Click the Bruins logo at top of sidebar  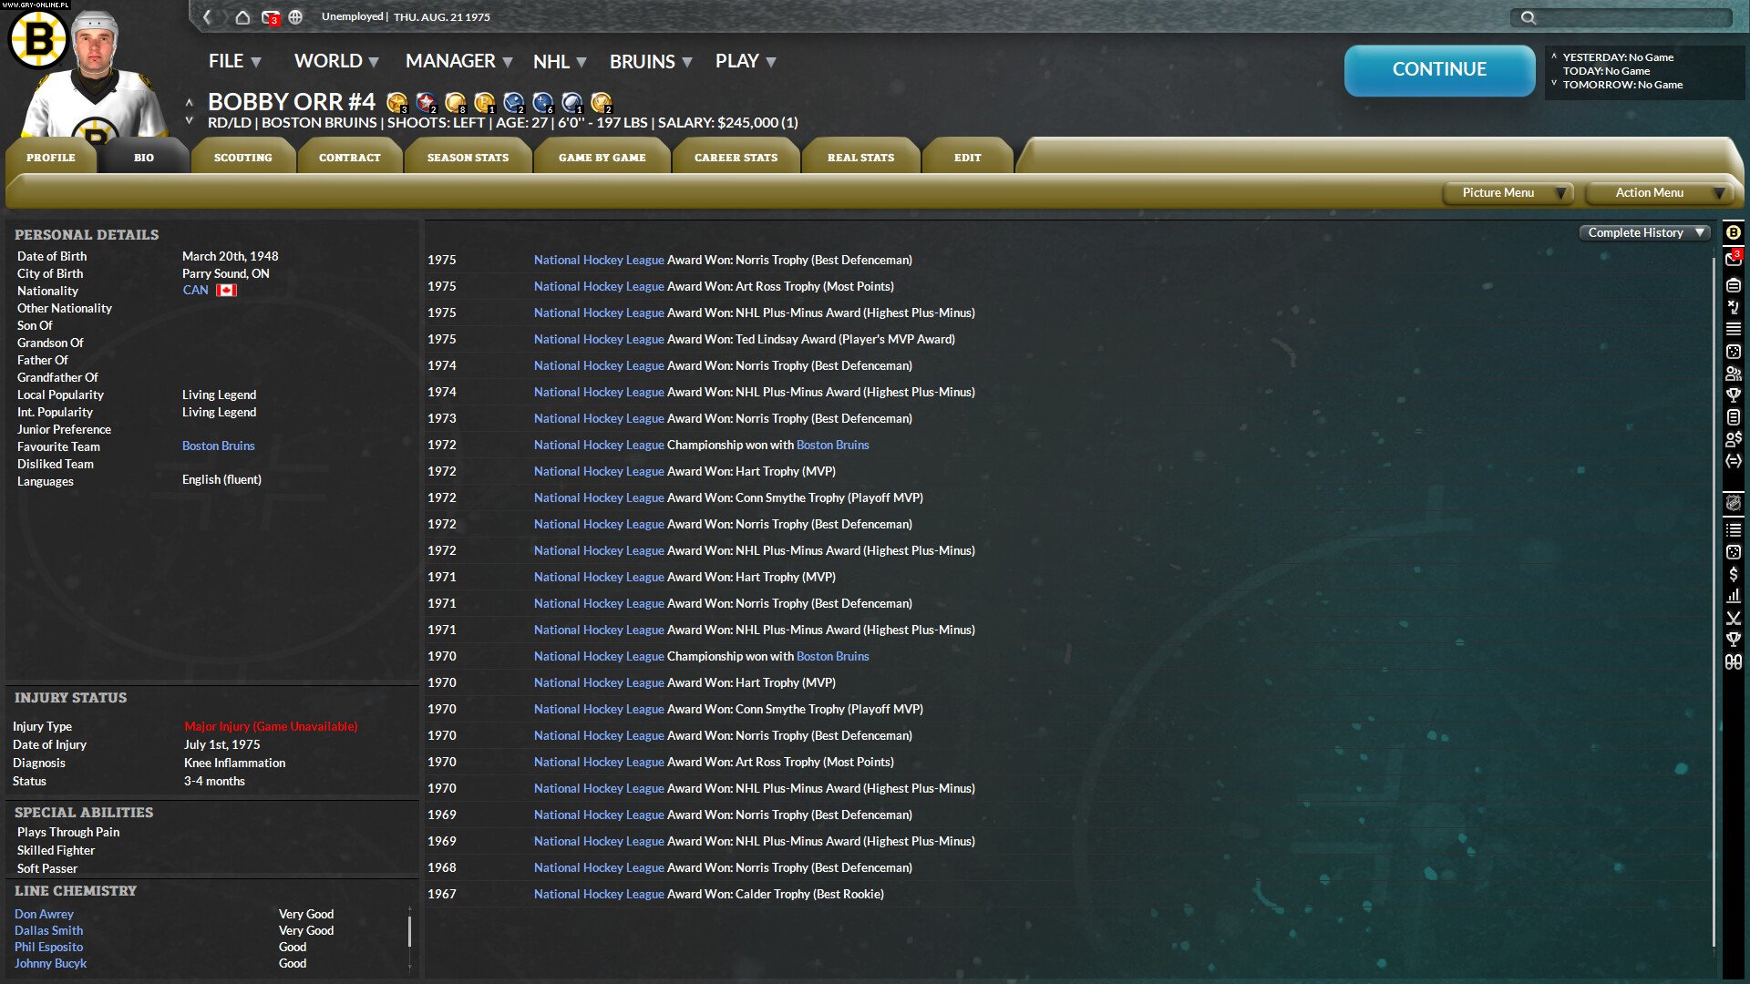click(x=1733, y=233)
